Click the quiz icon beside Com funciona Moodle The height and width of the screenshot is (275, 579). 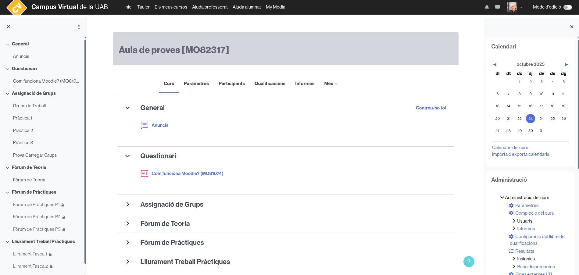click(x=144, y=173)
